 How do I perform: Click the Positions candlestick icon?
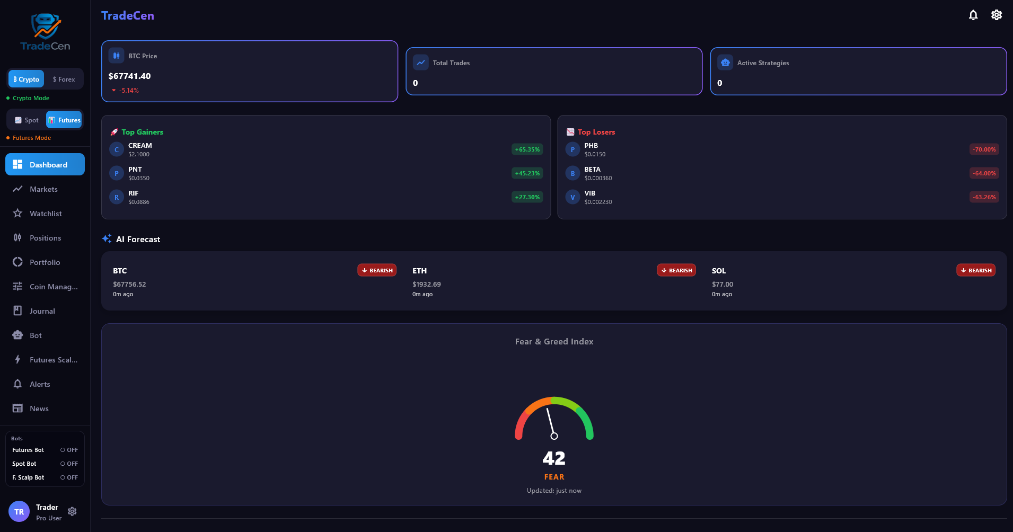pos(17,237)
